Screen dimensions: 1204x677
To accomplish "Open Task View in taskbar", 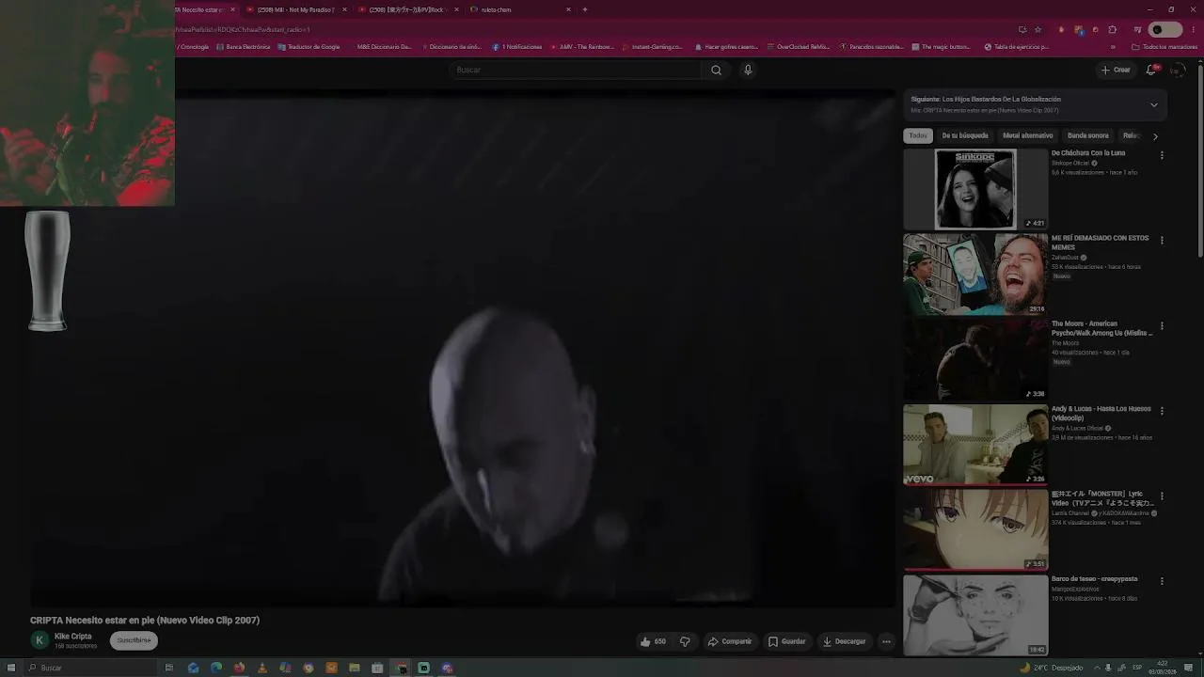I will pyautogui.click(x=169, y=668).
